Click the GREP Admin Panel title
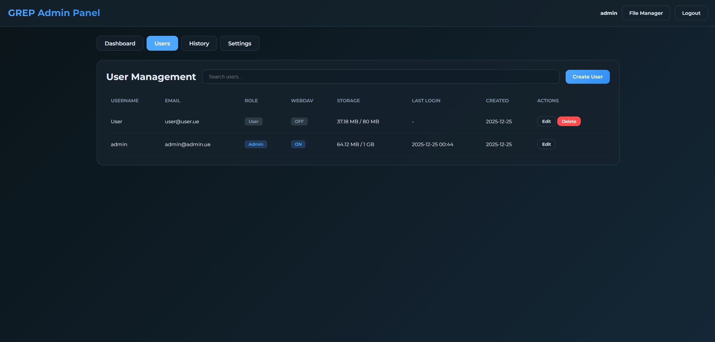 (54, 13)
